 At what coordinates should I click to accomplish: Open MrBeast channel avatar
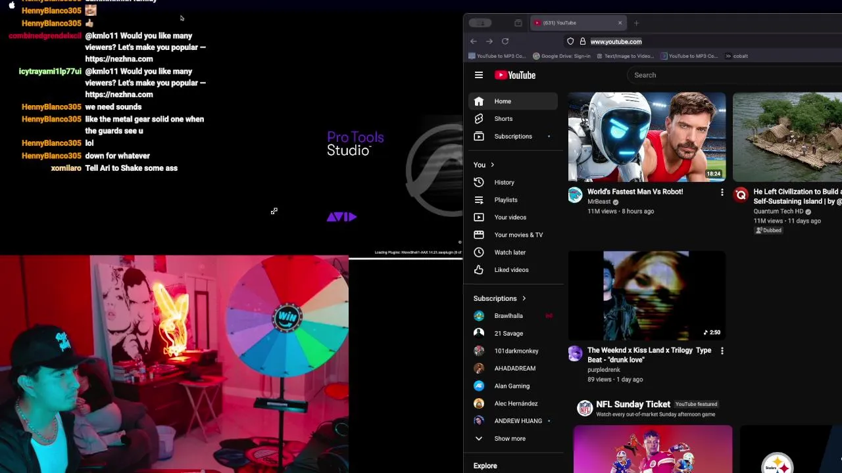(576, 195)
